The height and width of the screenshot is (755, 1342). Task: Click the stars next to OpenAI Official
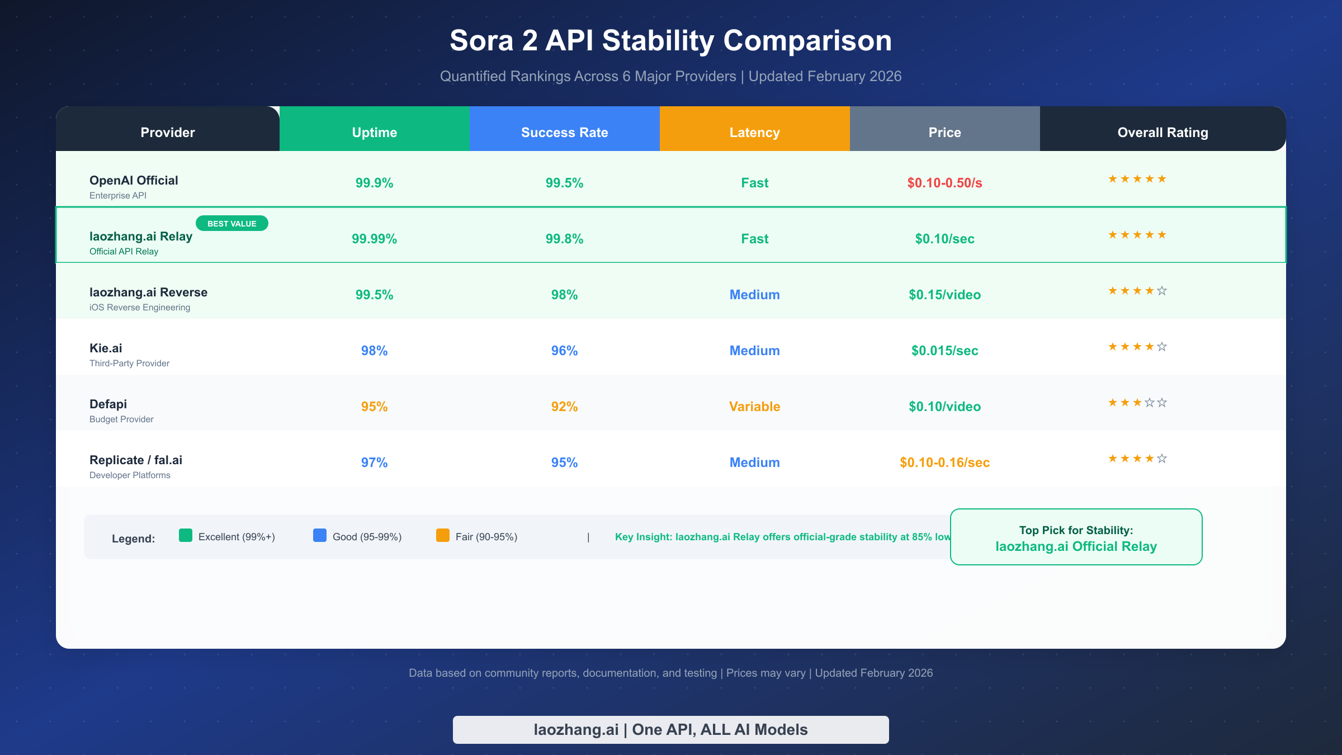[1137, 179]
